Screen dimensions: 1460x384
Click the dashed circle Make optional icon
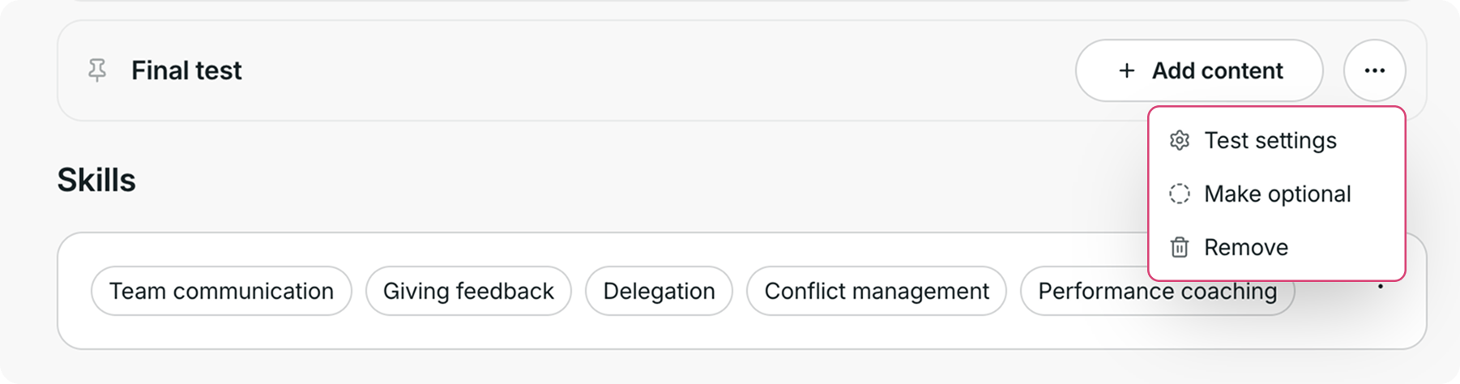1180,194
